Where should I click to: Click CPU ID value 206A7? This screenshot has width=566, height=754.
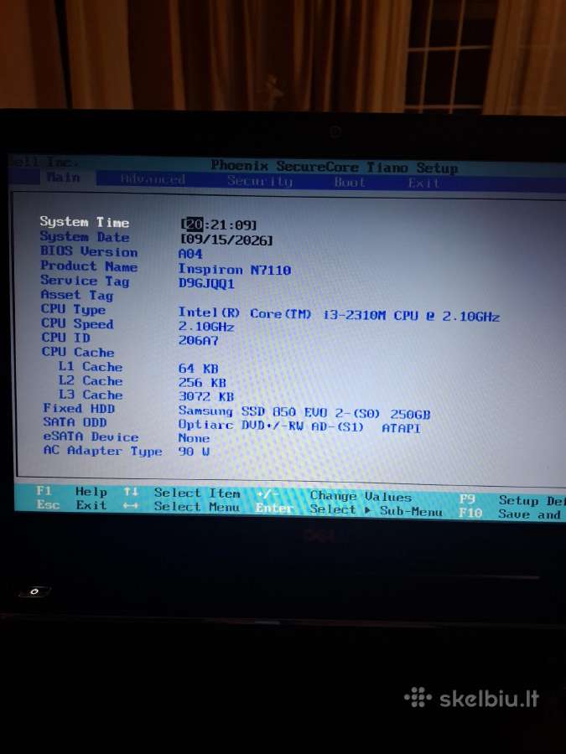pyautogui.click(x=198, y=340)
